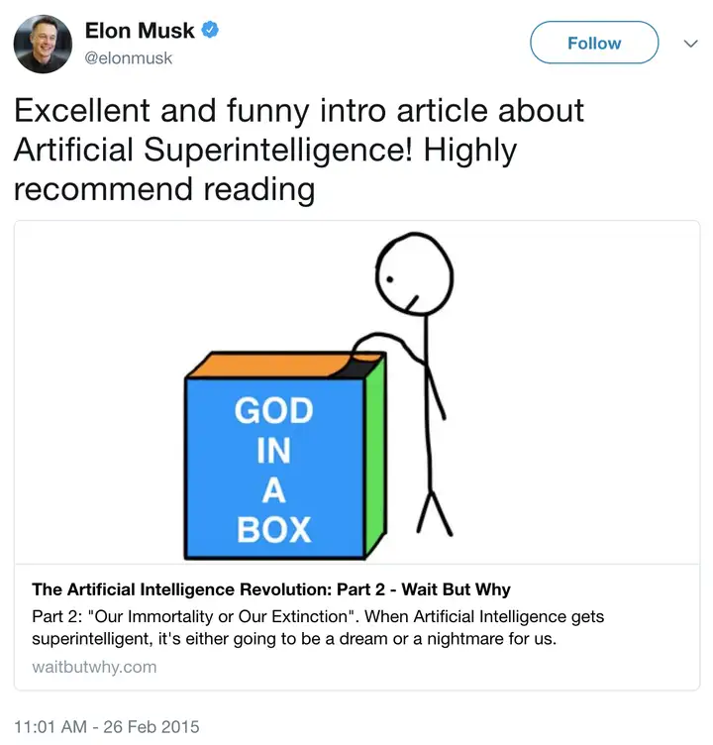
Task: Click the stick figure's head
Action: (414, 274)
